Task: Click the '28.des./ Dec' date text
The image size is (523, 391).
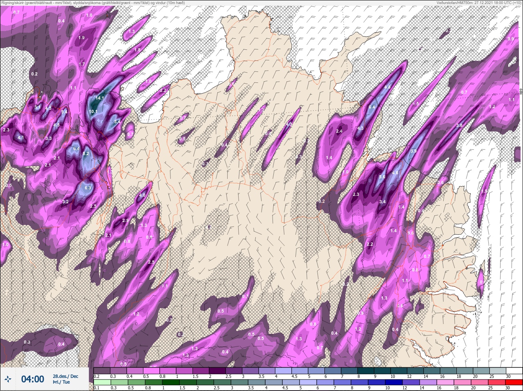Action: tap(65, 376)
